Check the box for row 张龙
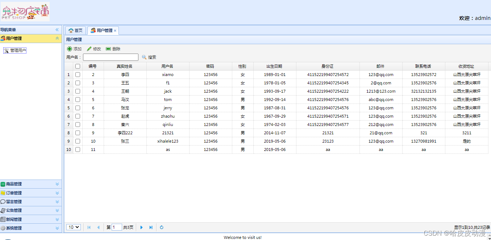 [78, 108]
